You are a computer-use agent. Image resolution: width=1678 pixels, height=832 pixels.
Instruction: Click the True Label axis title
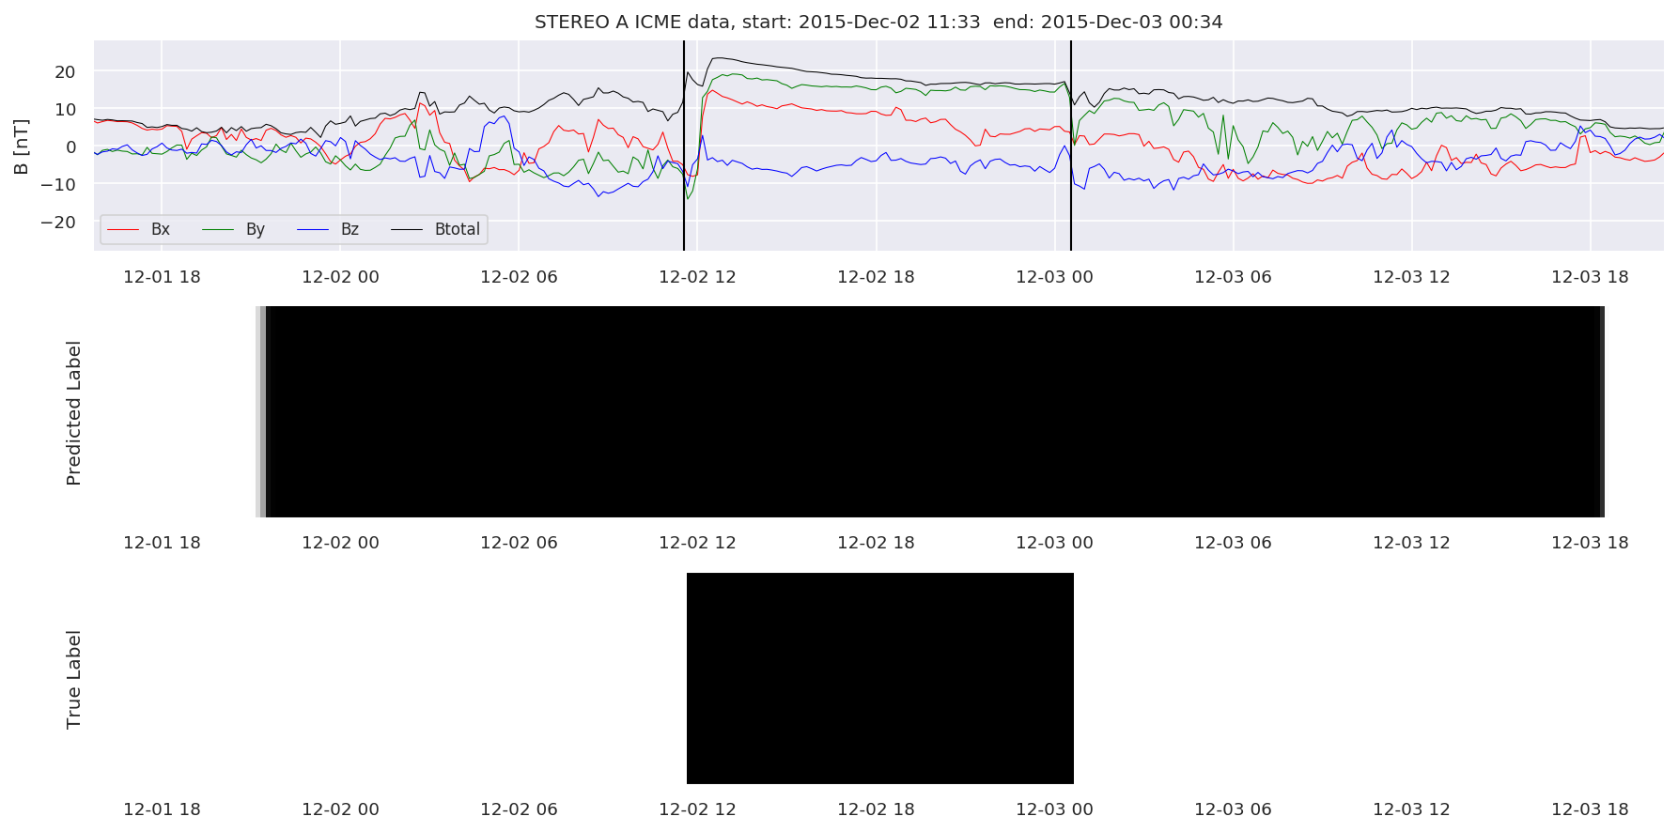[x=73, y=679]
